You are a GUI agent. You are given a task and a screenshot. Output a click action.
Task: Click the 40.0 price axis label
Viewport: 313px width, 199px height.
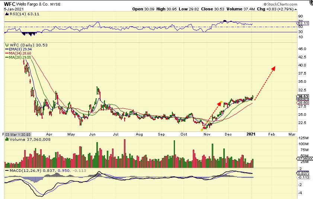(x=302, y=65)
